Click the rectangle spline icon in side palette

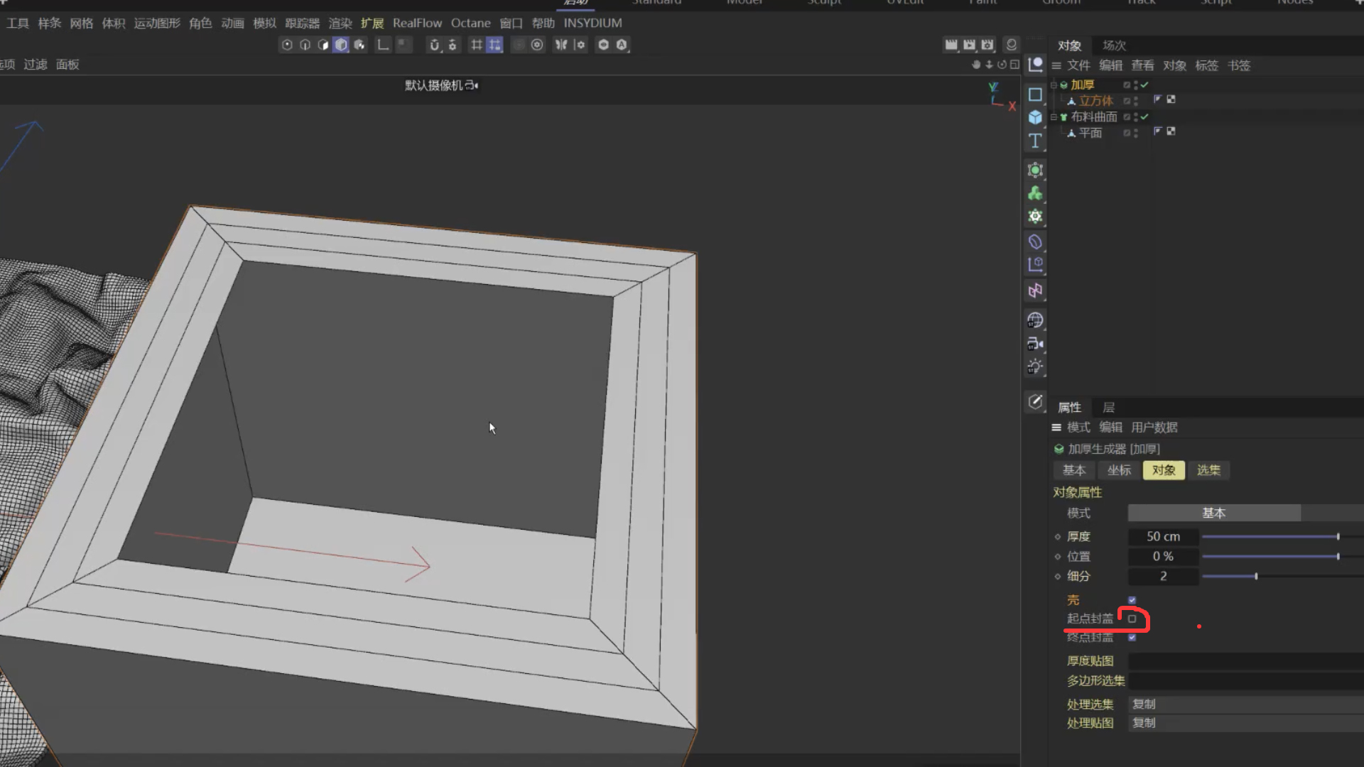point(1035,94)
